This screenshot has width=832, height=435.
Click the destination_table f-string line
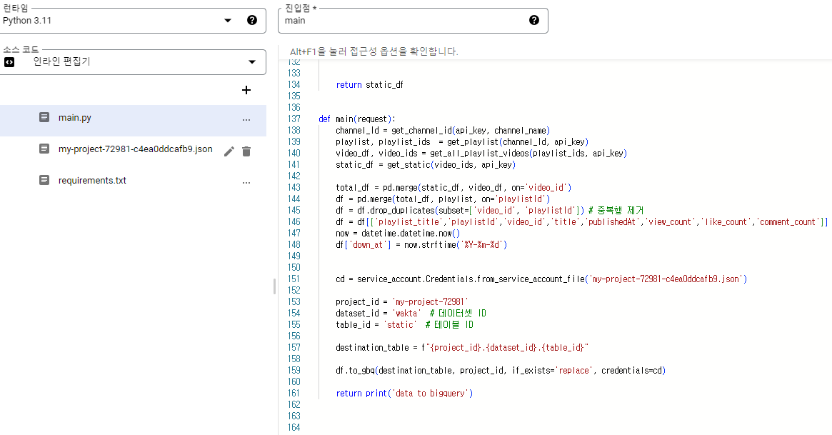[x=462, y=348]
